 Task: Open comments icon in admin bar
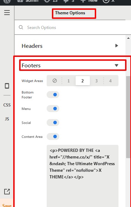pos(66,1)
